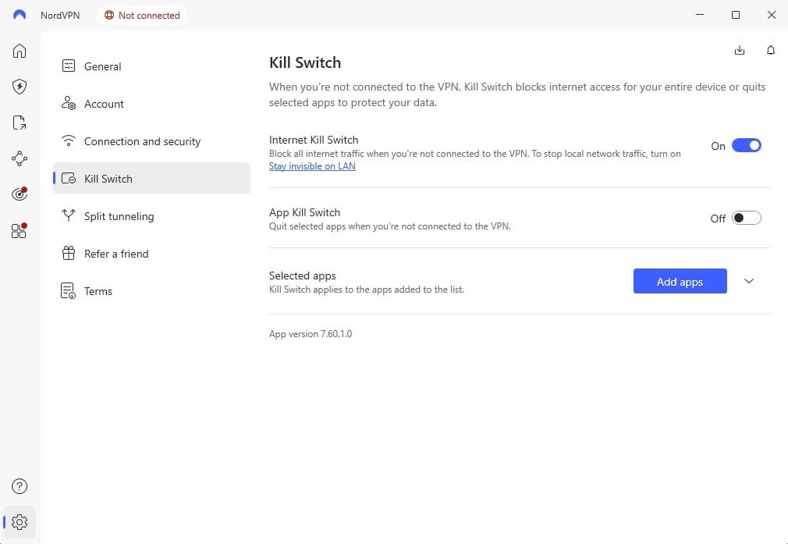Open the Home screen

click(x=19, y=50)
